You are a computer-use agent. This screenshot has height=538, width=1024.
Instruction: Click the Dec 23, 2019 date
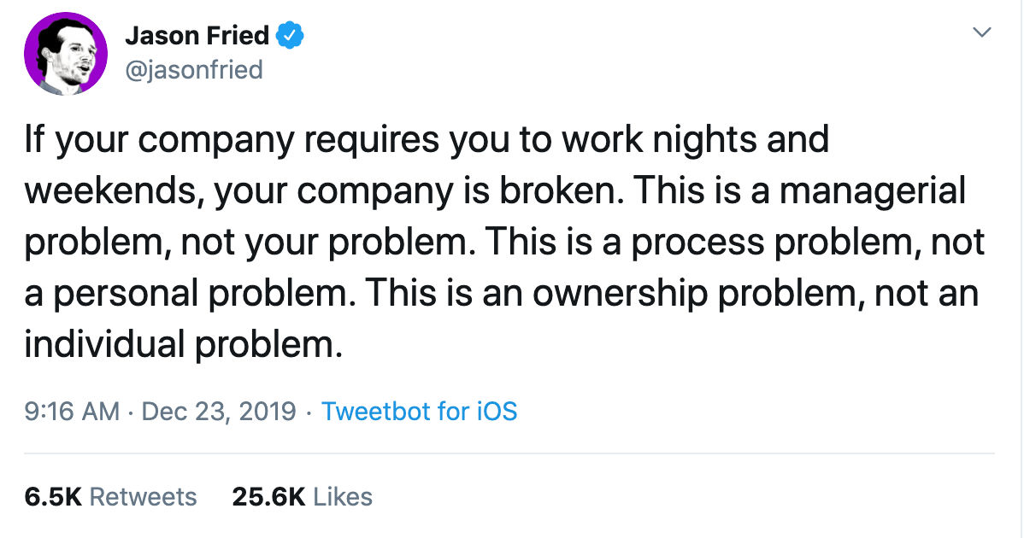219,412
